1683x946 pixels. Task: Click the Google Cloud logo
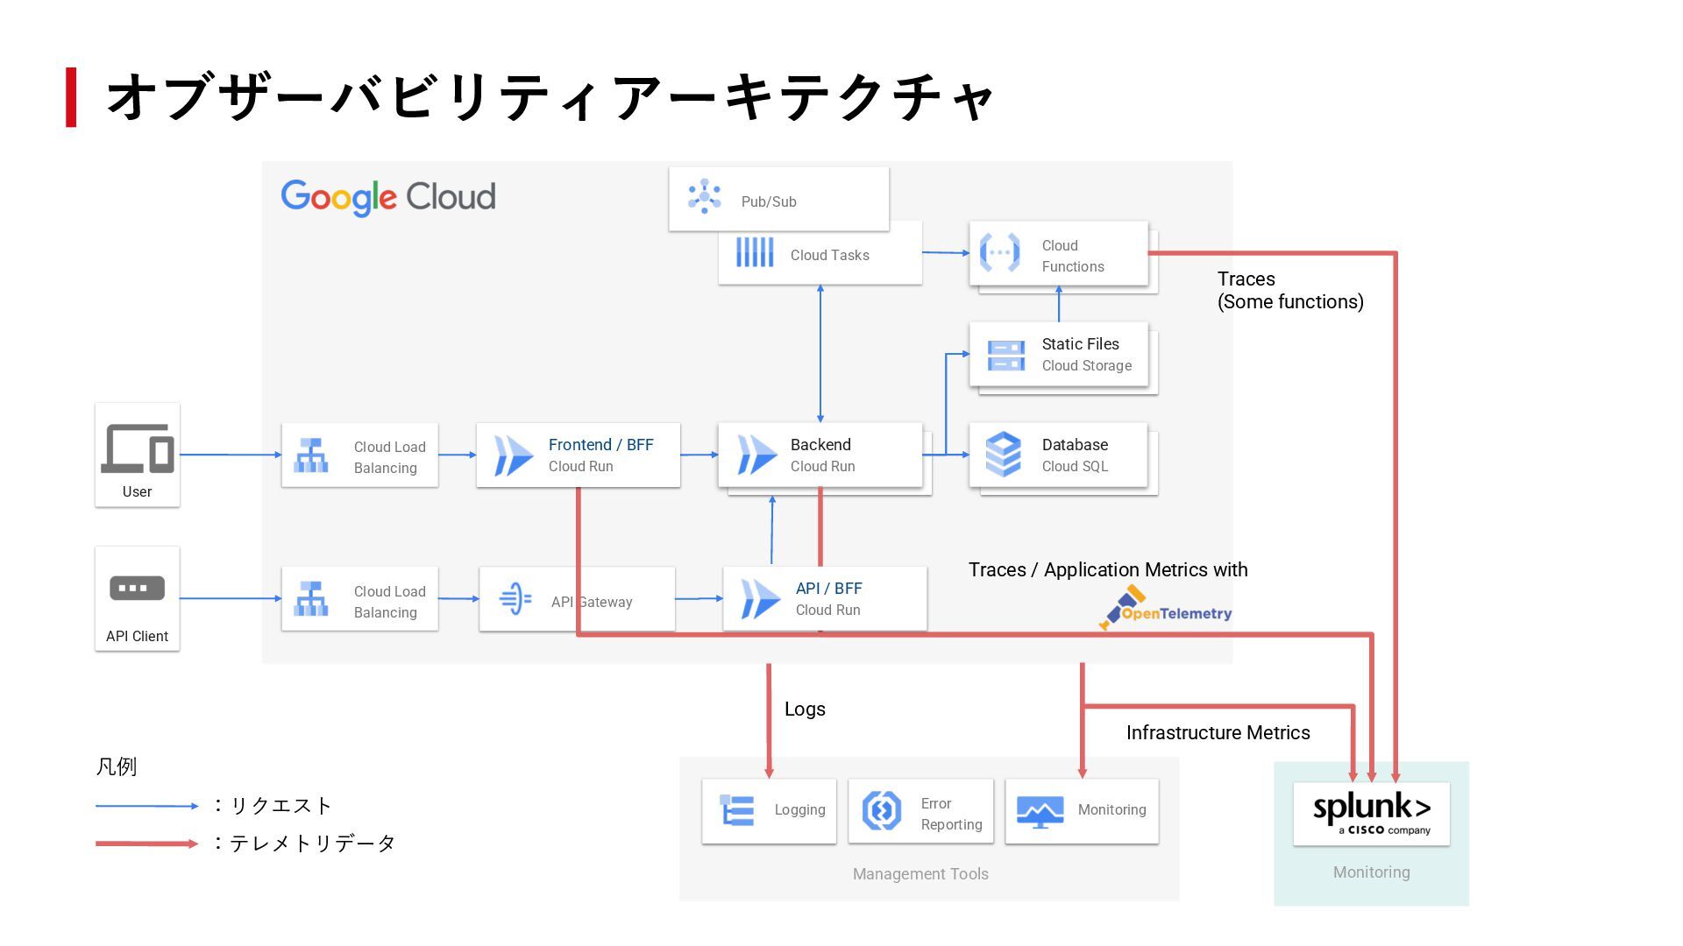(x=387, y=197)
